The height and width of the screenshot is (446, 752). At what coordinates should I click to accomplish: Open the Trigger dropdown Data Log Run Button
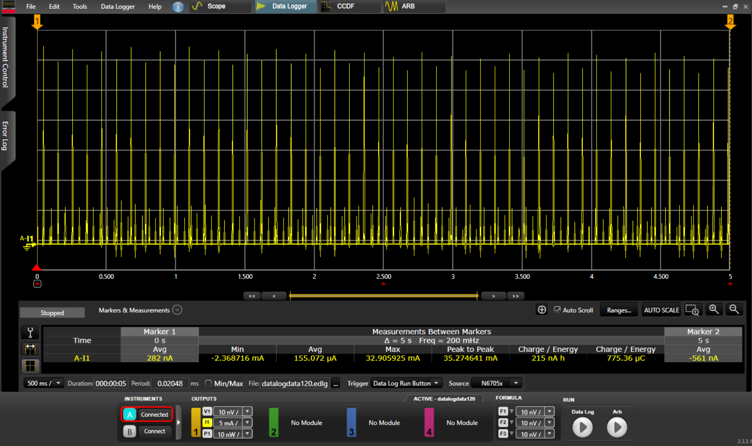(x=406, y=383)
